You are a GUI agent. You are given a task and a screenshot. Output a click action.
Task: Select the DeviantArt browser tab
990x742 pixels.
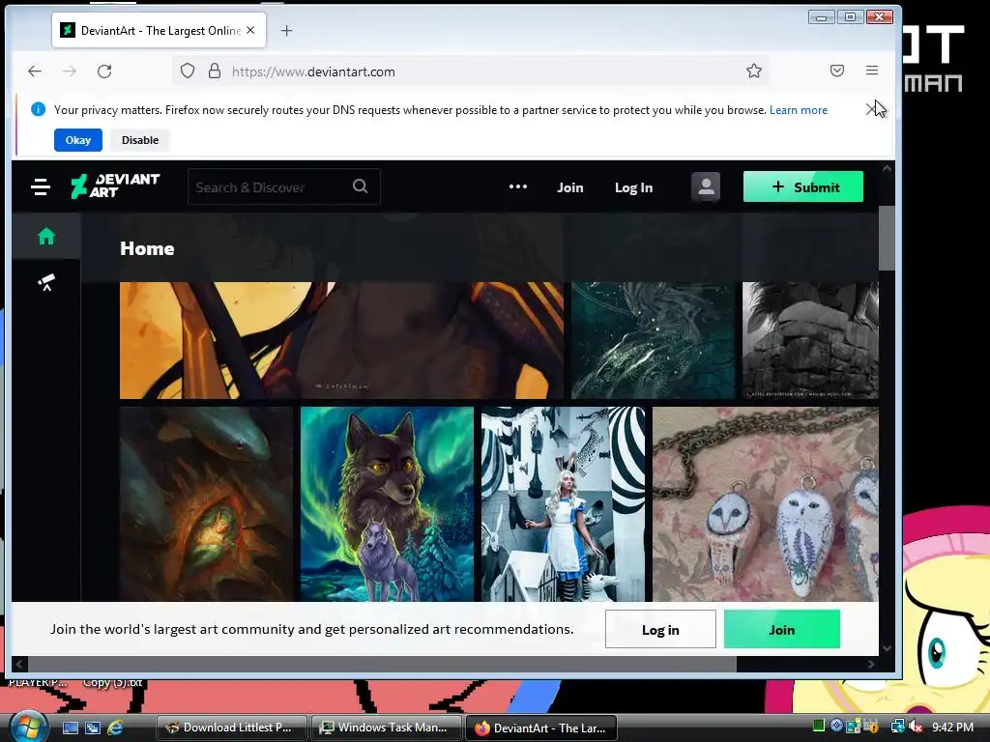[160, 30]
